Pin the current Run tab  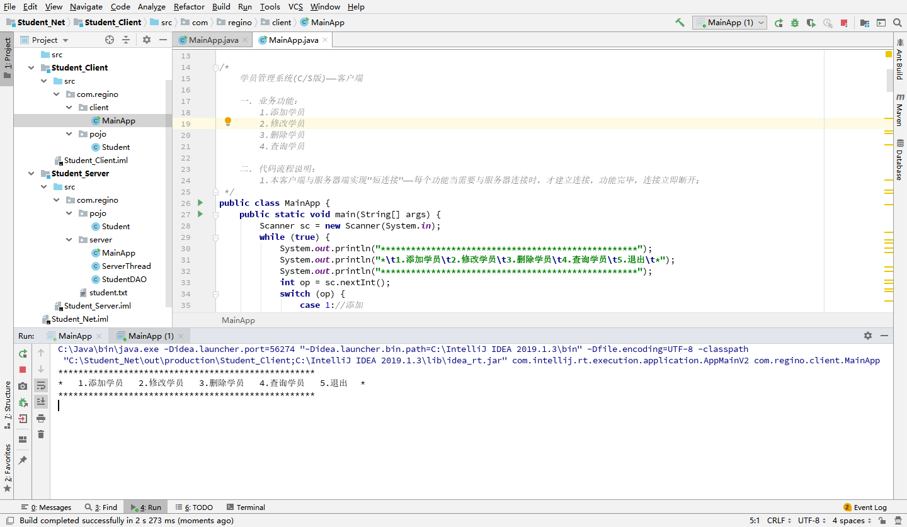23,460
